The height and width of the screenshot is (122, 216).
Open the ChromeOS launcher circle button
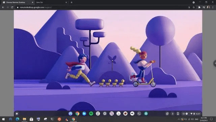[x=17, y=114]
